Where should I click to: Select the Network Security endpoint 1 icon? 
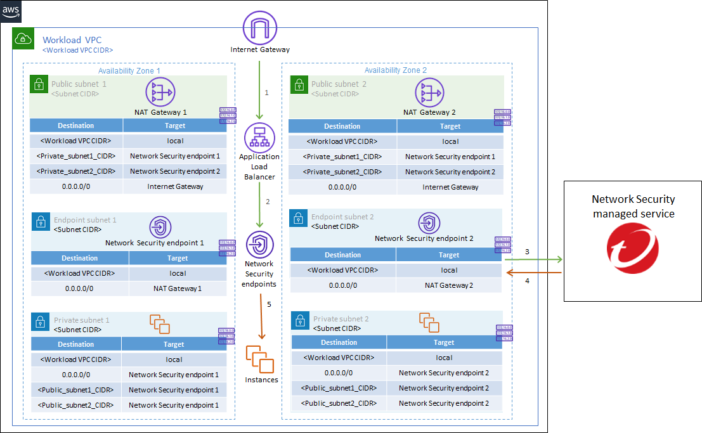tap(160, 226)
